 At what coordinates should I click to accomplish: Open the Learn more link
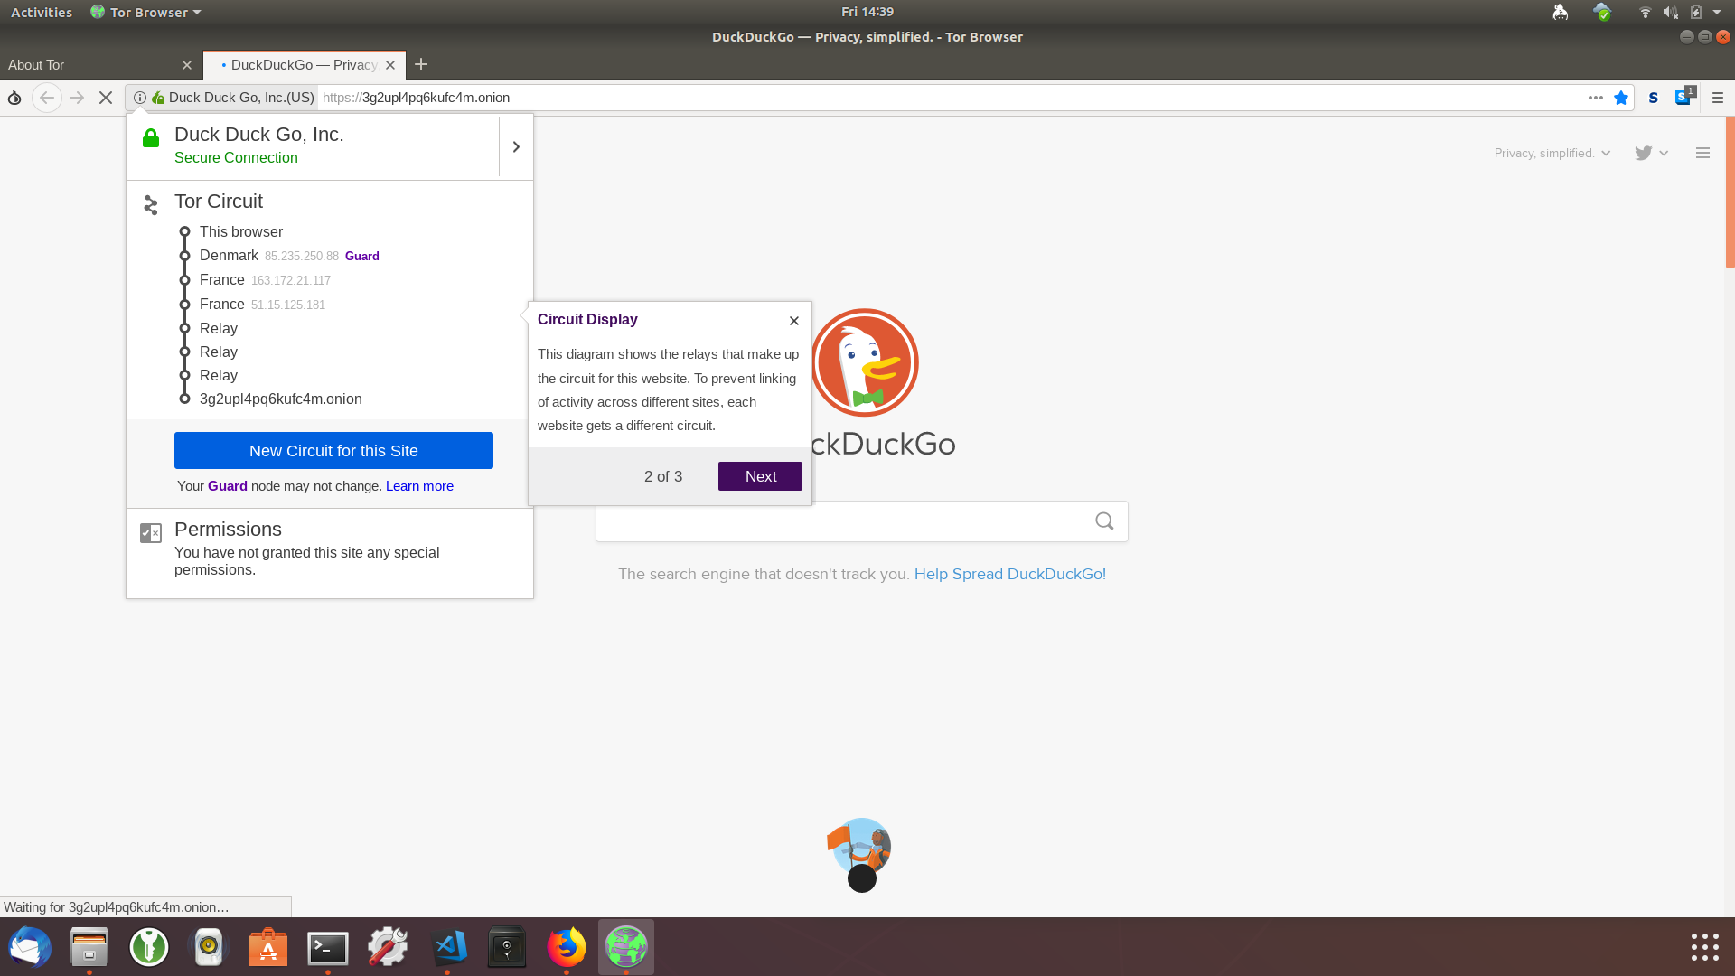(419, 486)
